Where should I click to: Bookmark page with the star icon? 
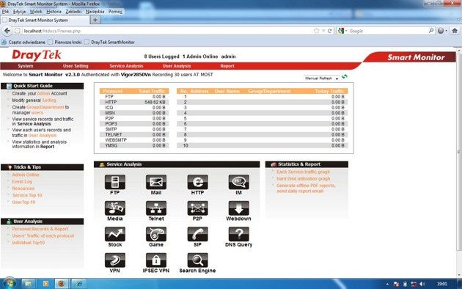pos(317,31)
